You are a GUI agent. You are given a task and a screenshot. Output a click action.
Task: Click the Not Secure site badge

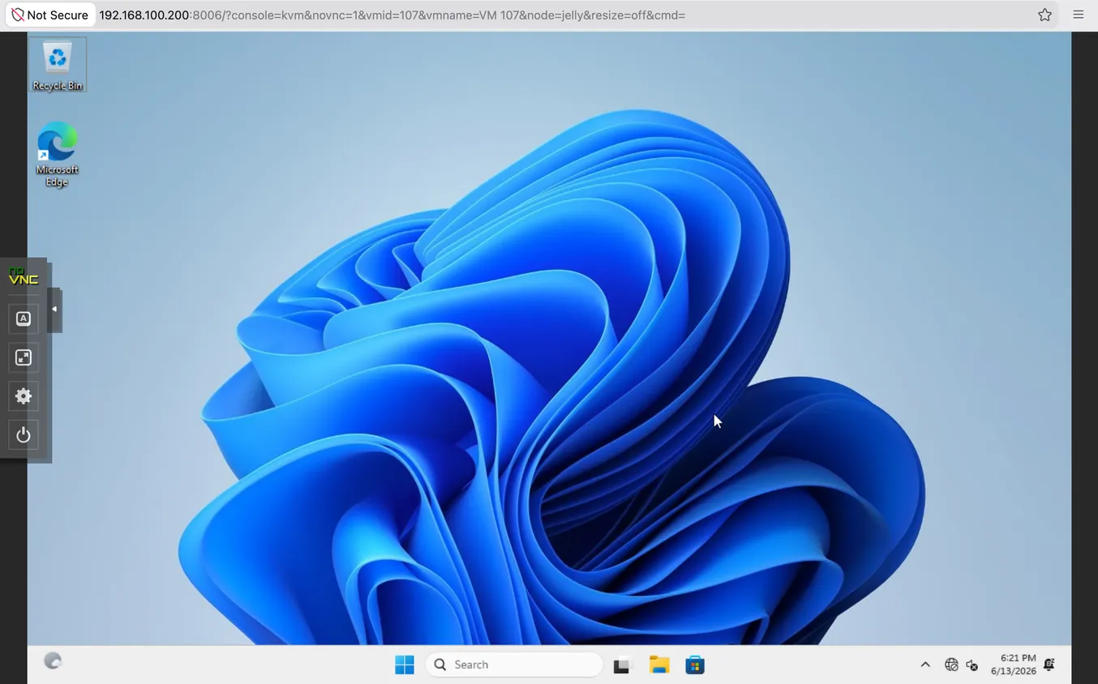click(x=50, y=15)
